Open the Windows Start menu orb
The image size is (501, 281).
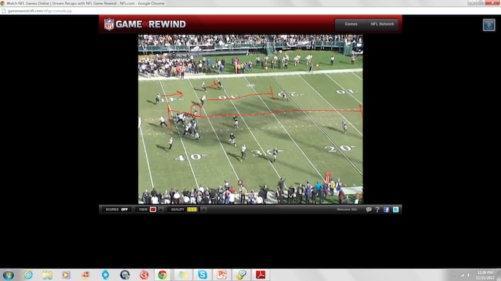click(x=8, y=275)
